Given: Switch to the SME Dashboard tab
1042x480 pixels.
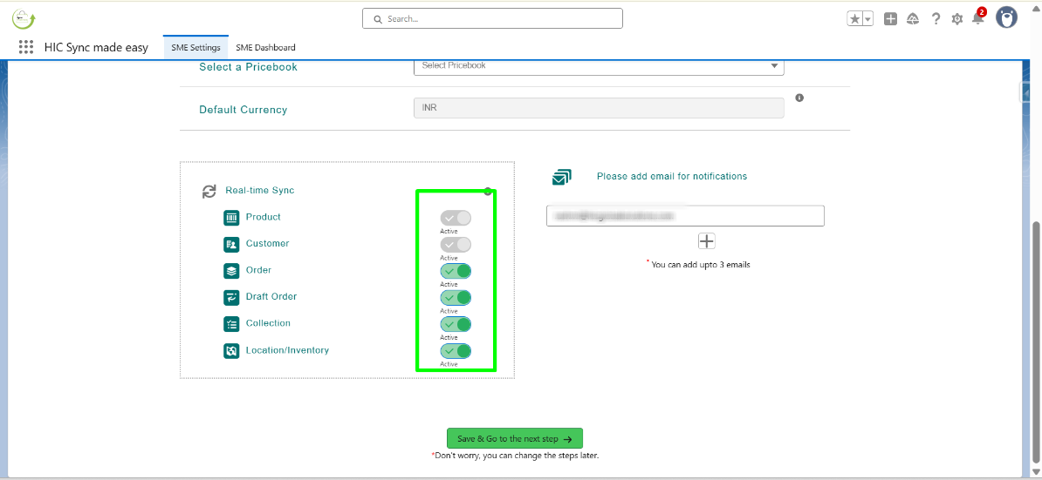Looking at the screenshot, I should (x=266, y=48).
